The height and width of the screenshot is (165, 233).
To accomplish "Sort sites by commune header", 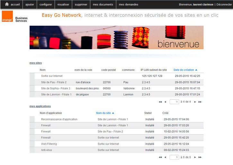I will [x=128, y=70].
